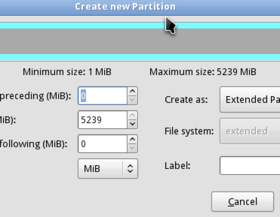Click the Maximum size: 5239 MiB text
The width and height of the screenshot is (280, 217).
pyautogui.click(x=203, y=72)
